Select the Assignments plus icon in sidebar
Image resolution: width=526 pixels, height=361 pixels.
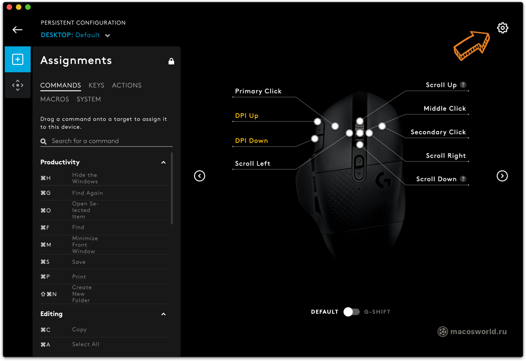18,59
